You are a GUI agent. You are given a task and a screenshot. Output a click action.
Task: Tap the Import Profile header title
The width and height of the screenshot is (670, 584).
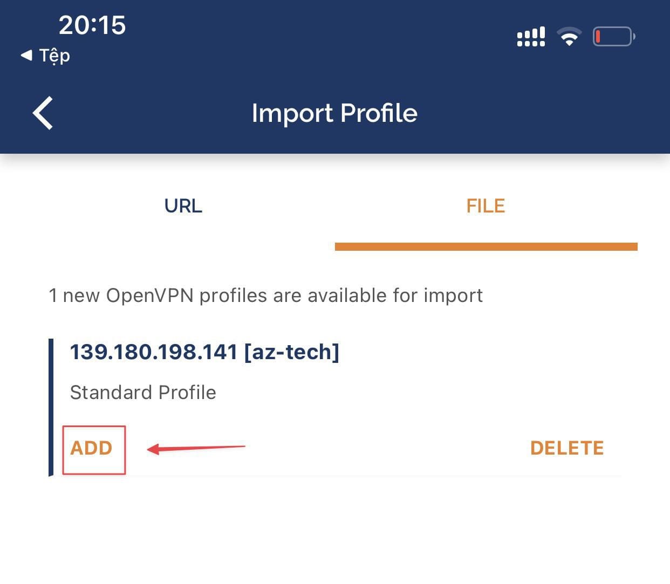click(x=334, y=113)
